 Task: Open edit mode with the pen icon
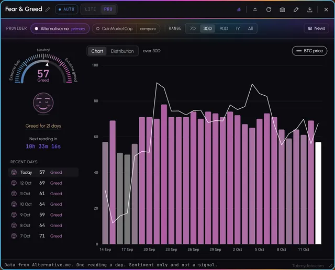click(296, 9)
